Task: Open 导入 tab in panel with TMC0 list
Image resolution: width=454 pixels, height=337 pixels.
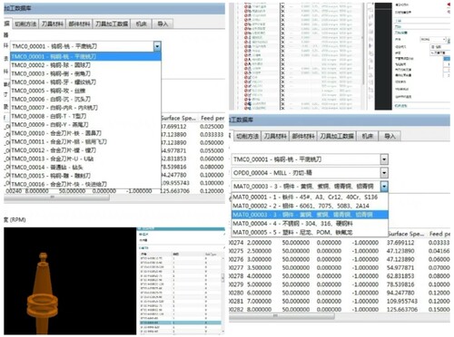Action: (163, 24)
